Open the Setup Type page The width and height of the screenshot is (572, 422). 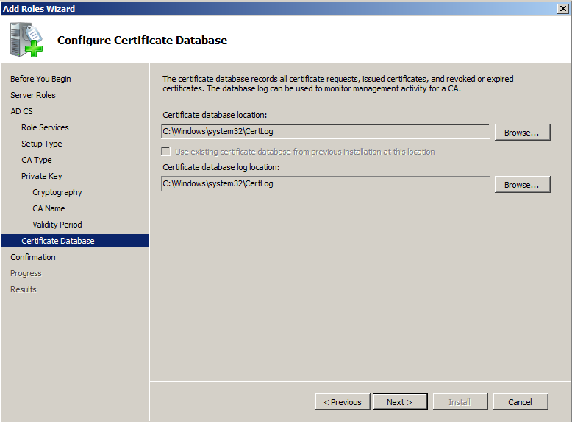click(x=41, y=144)
